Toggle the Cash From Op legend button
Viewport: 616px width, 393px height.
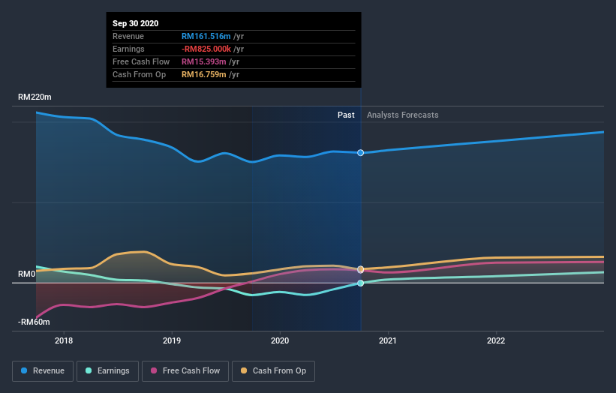click(x=273, y=371)
